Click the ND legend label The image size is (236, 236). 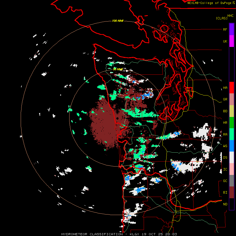[x=225, y=204]
